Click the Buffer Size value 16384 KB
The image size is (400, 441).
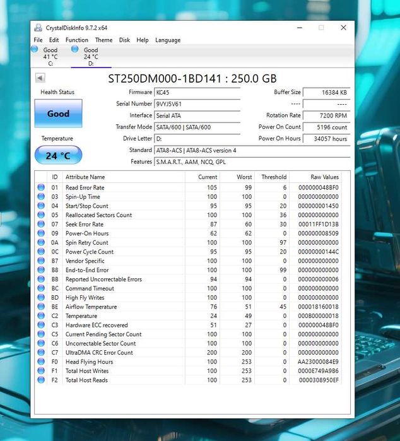coord(326,93)
